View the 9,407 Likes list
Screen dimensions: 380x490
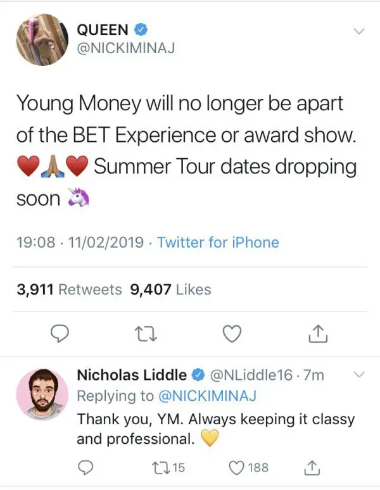click(170, 289)
